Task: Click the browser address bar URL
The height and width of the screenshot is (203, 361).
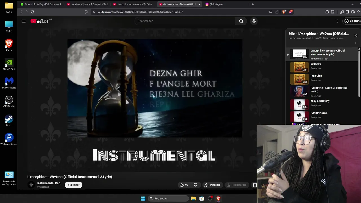Action: [x=140, y=12]
